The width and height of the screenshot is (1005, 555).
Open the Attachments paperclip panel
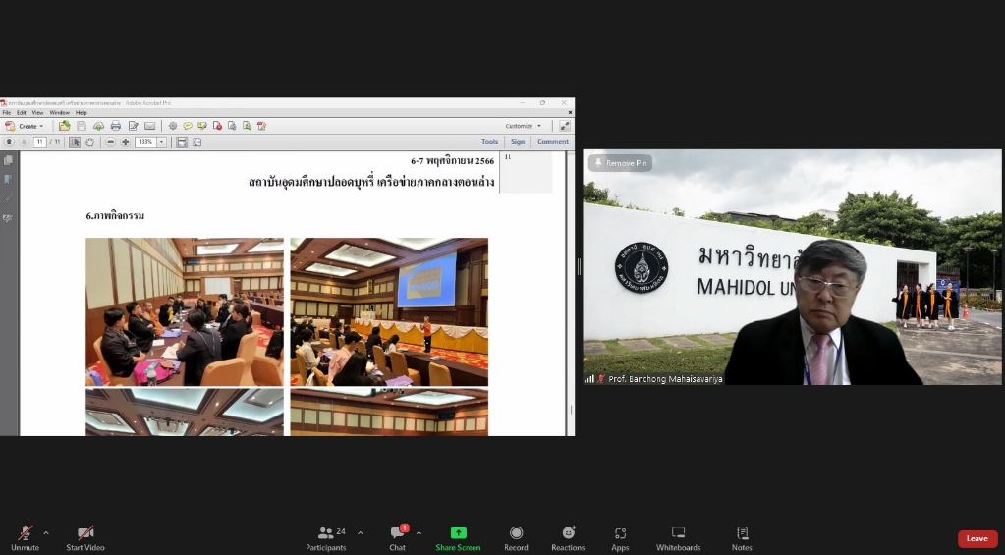pos(8,198)
